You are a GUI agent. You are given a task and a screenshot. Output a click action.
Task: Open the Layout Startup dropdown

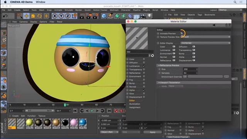(x=230, y=10)
